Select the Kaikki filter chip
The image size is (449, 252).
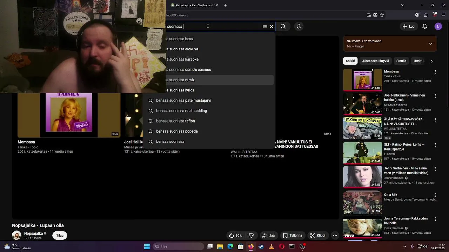[350, 61]
